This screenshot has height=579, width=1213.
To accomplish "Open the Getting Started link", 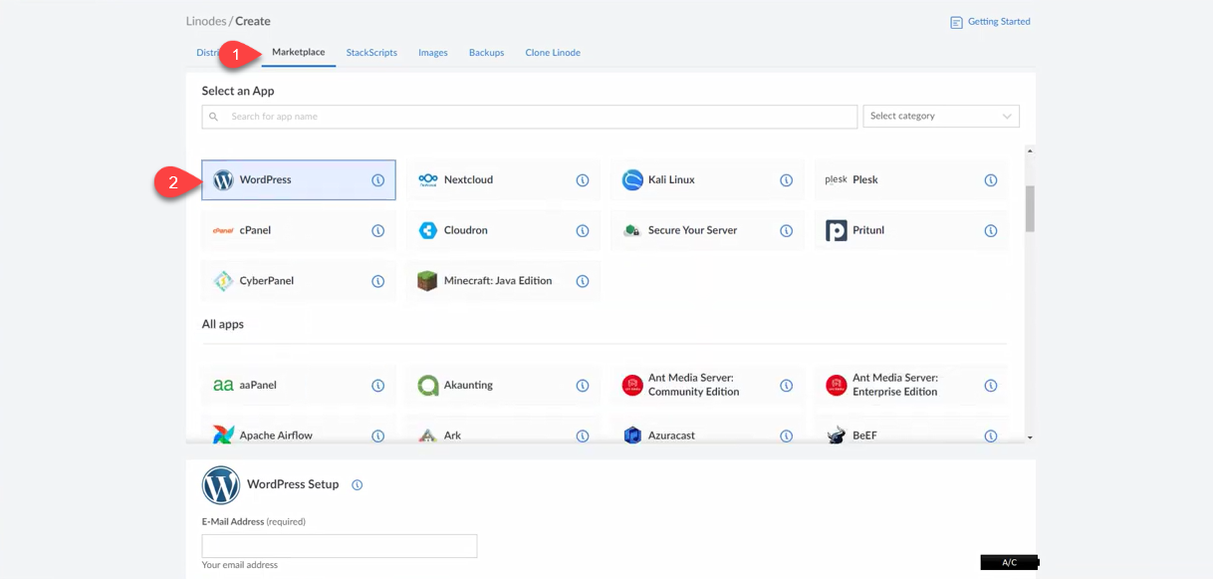I will pos(999,22).
